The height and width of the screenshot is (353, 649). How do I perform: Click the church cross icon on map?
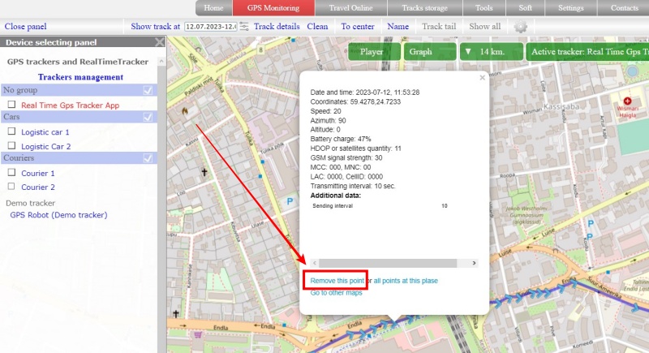tap(204, 172)
